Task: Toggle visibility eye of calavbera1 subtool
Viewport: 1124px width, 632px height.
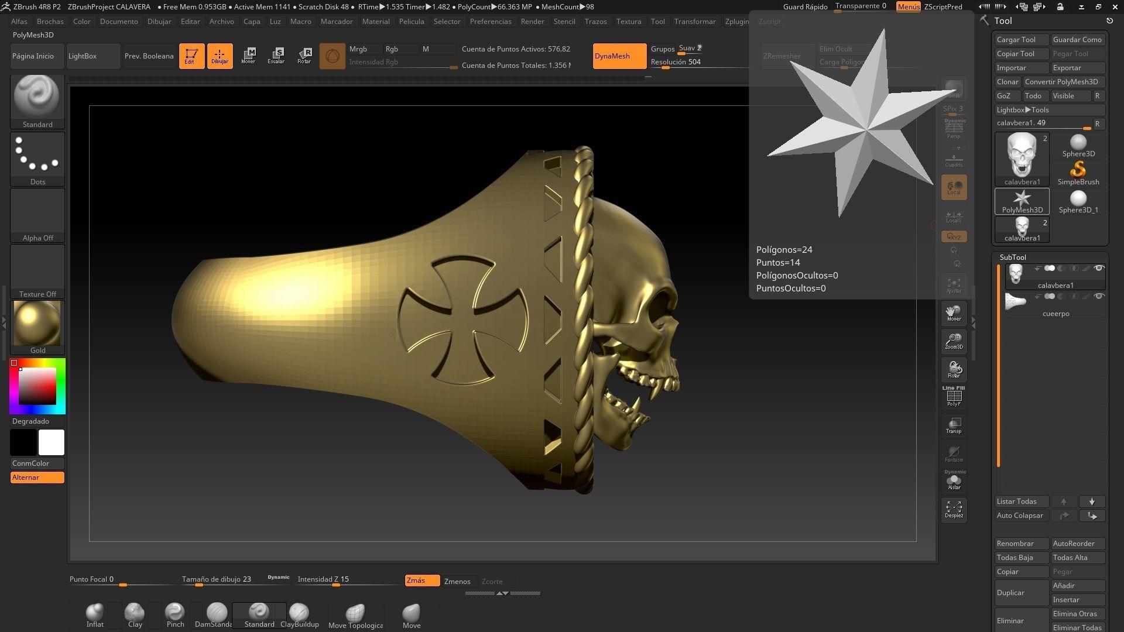Action: (1099, 269)
